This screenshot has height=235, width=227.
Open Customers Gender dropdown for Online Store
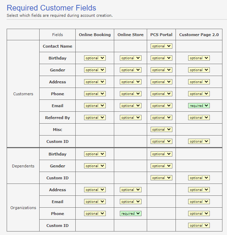coord(130,70)
